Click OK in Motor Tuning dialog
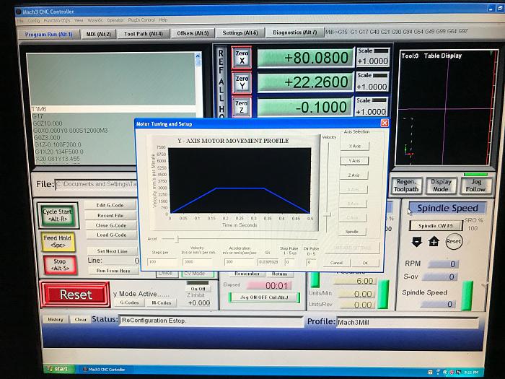 coord(365,263)
